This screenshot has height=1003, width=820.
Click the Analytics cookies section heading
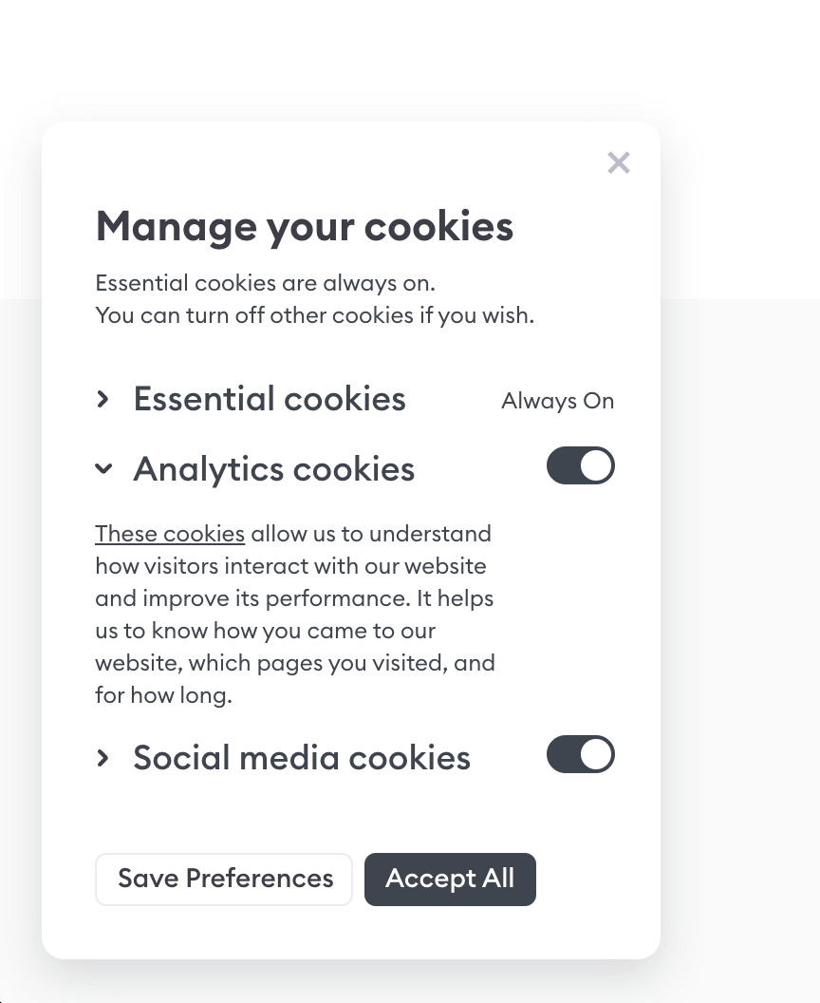tap(274, 469)
